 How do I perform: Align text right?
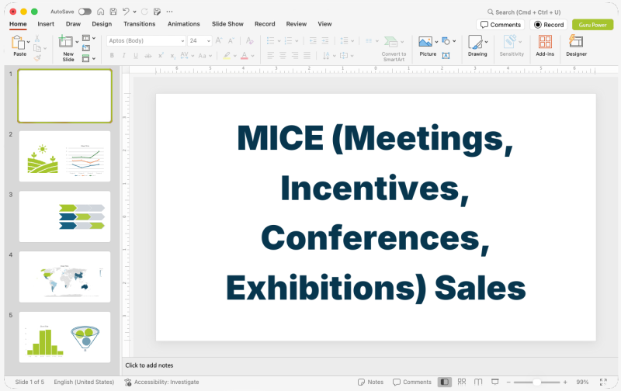tap(295, 55)
